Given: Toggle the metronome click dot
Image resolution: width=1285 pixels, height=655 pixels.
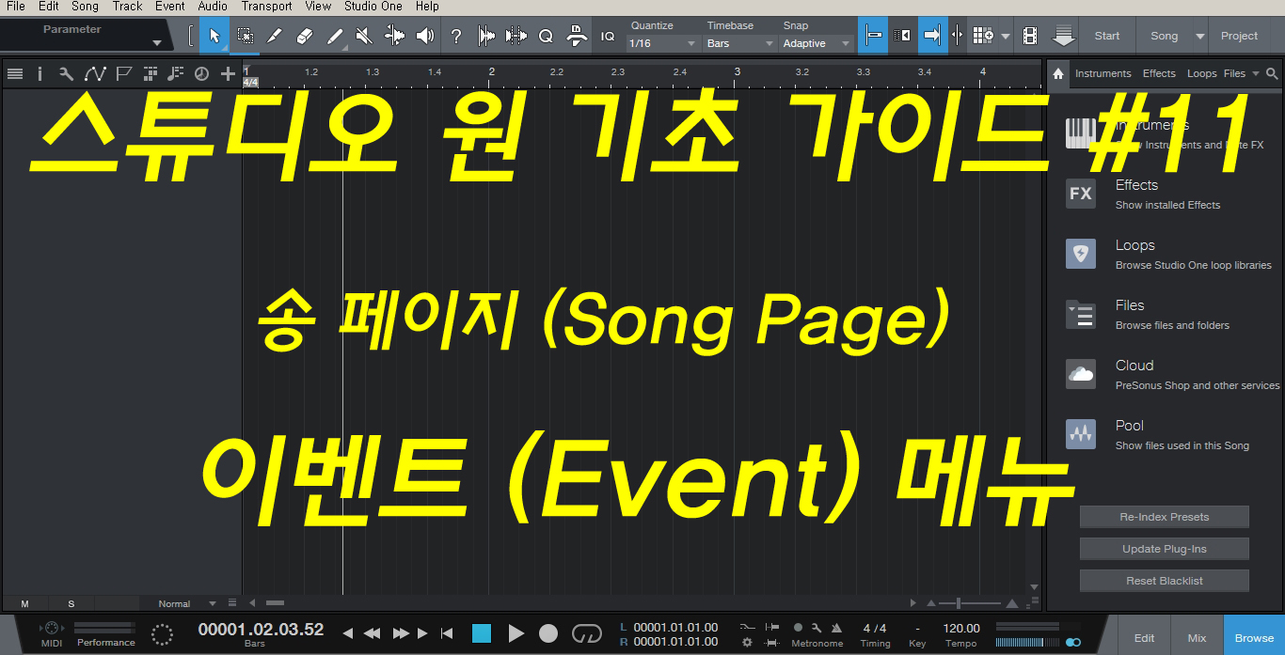Looking at the screenshot, I should click(x=799, y=628).
